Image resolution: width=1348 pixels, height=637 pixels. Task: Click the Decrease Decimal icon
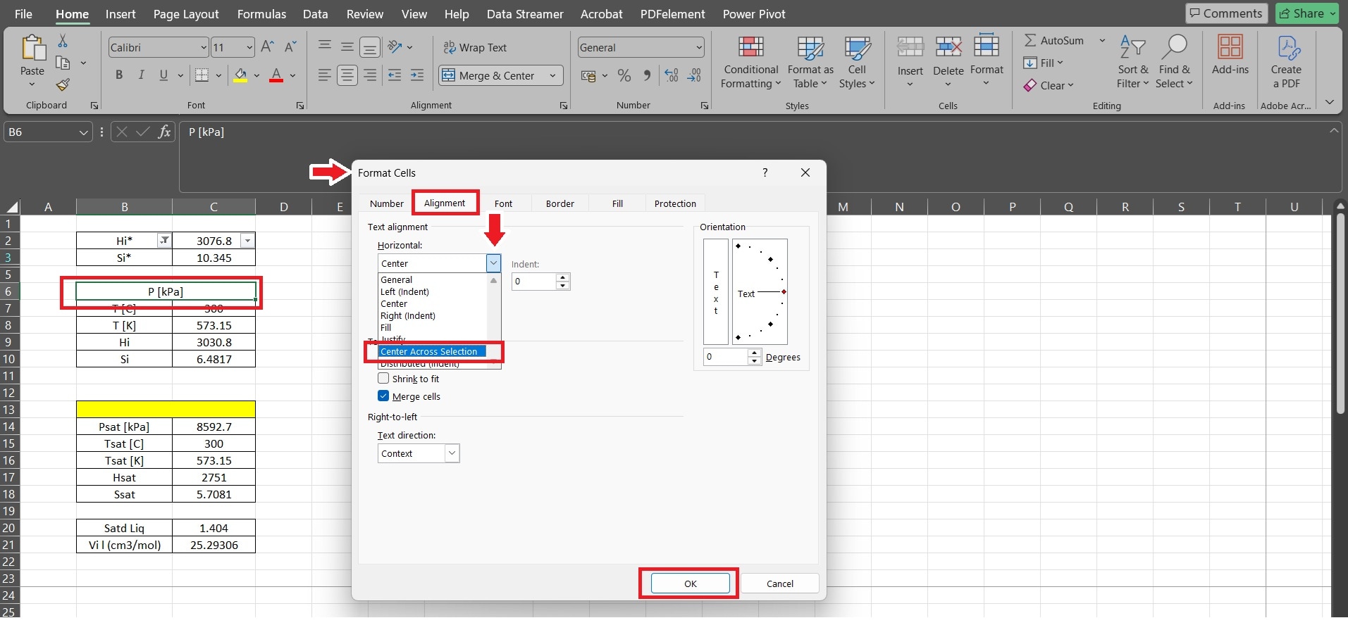coord(694,75)
